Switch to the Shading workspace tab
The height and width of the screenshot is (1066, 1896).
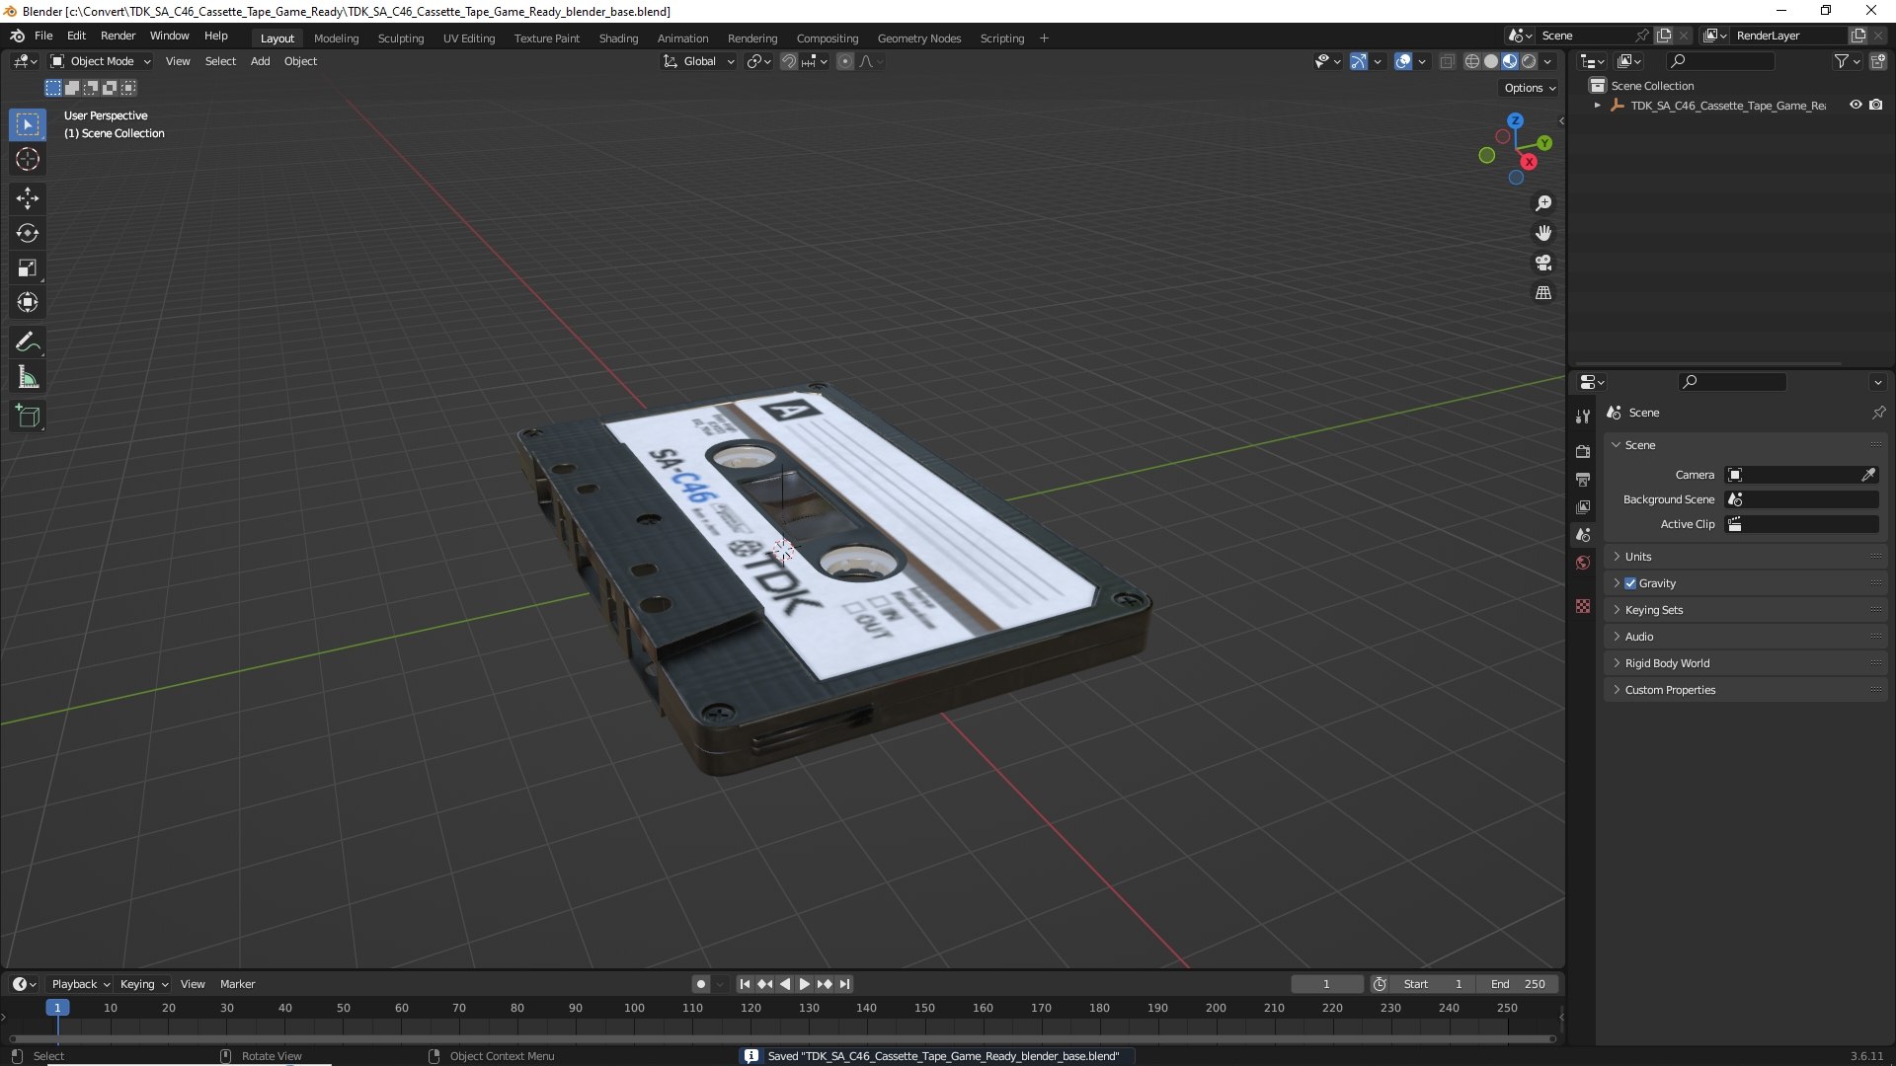618,38
